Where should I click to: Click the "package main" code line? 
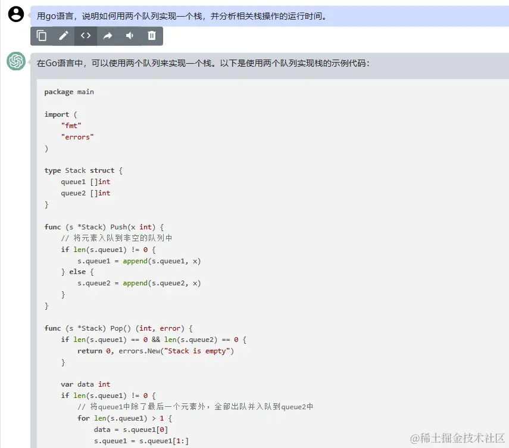[69, 92]
